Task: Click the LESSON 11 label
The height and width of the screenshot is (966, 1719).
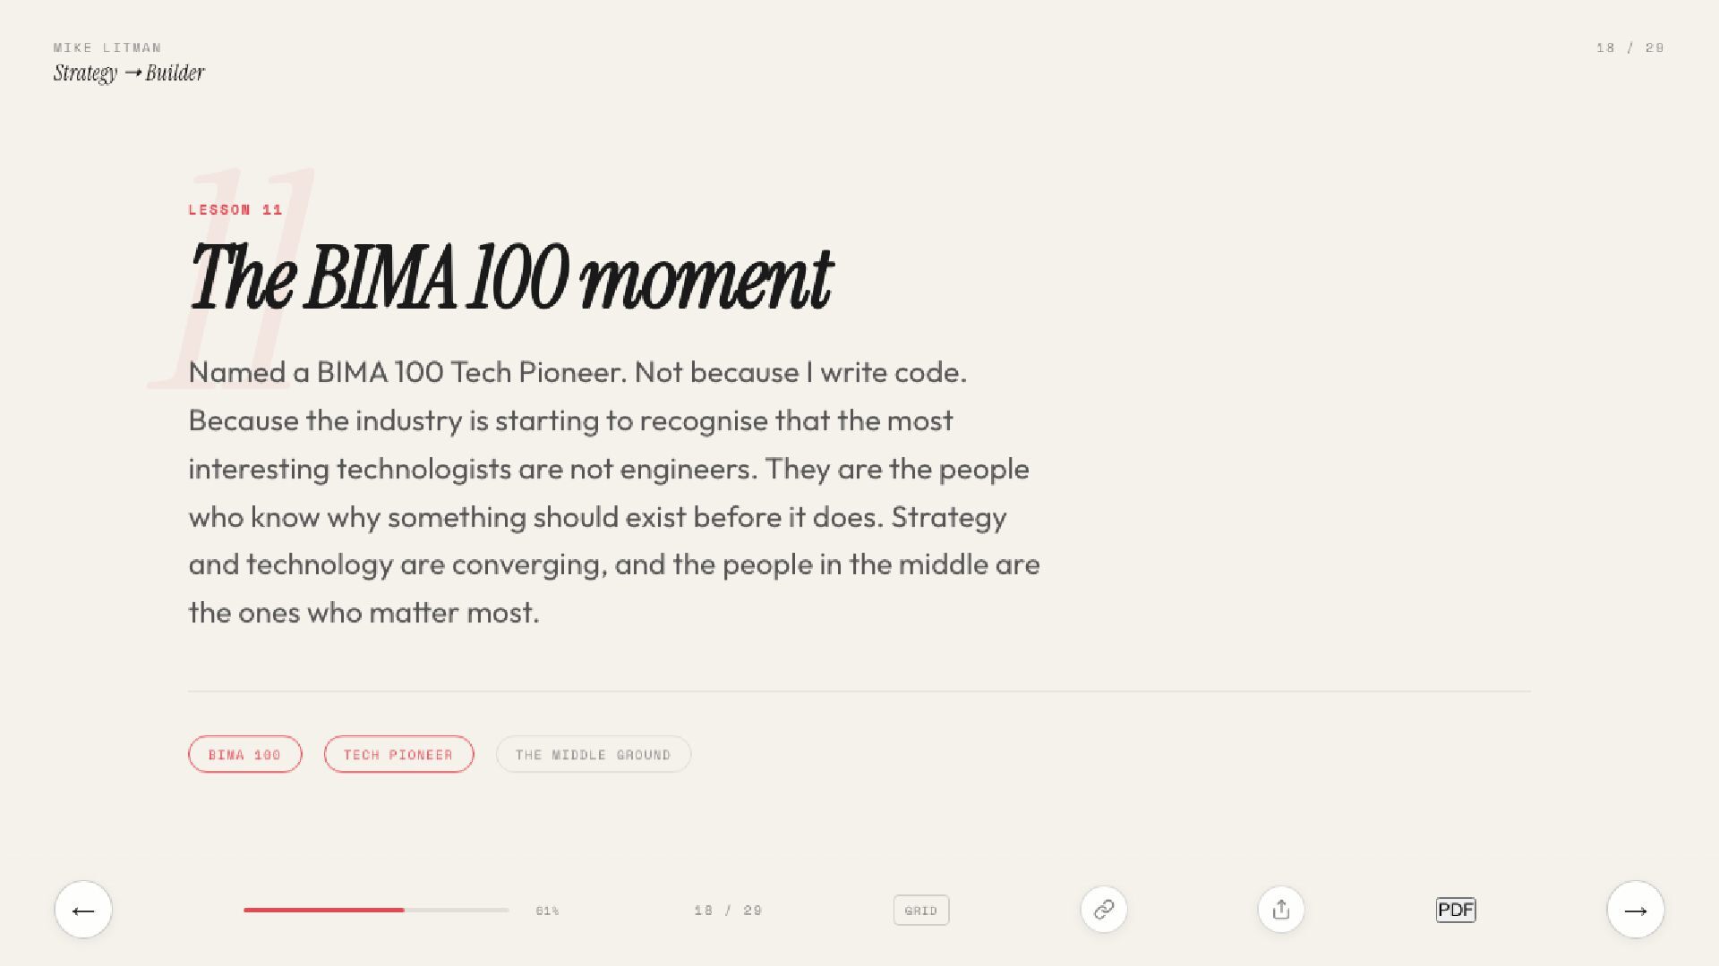Action: (x=235, y=209)
